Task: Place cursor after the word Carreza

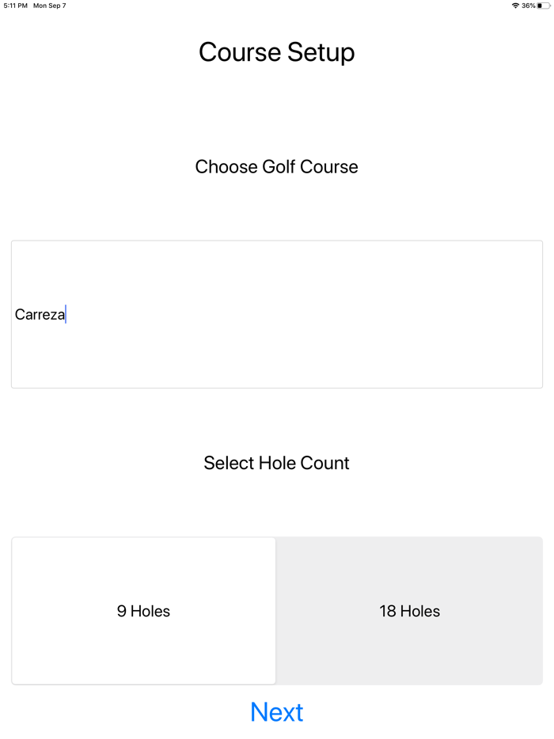Action: pos(66,314)
